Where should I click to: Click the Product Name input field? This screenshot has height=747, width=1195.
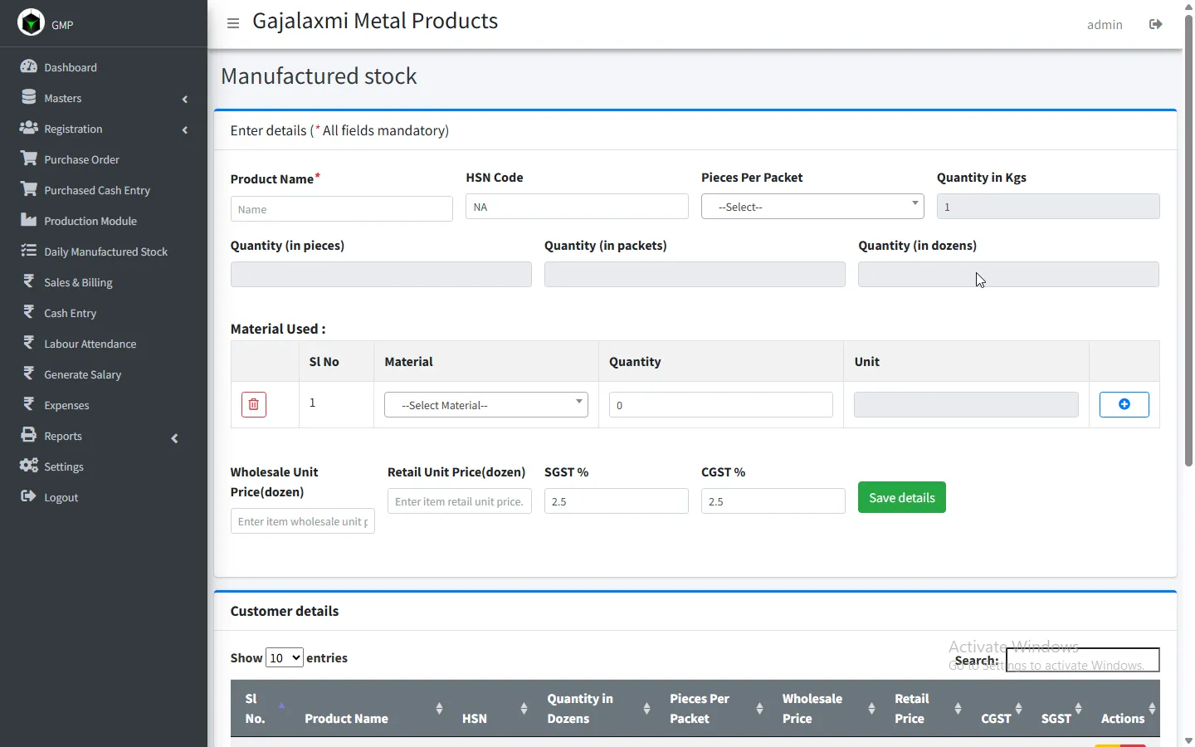click(x=341, y=209)
